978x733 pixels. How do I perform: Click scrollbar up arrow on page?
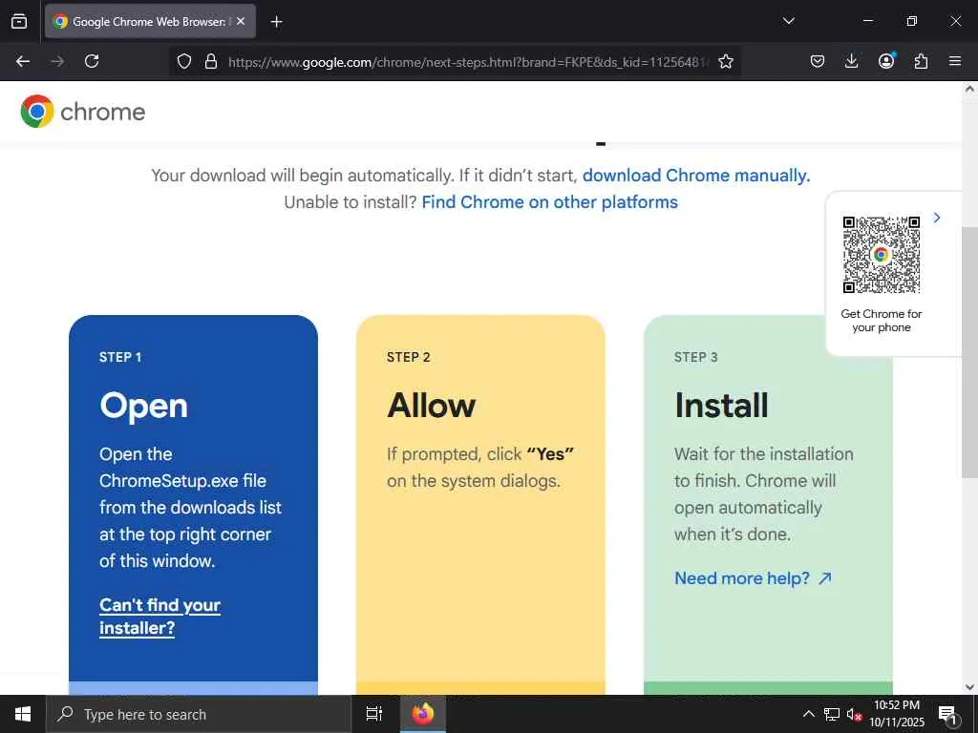969,89
